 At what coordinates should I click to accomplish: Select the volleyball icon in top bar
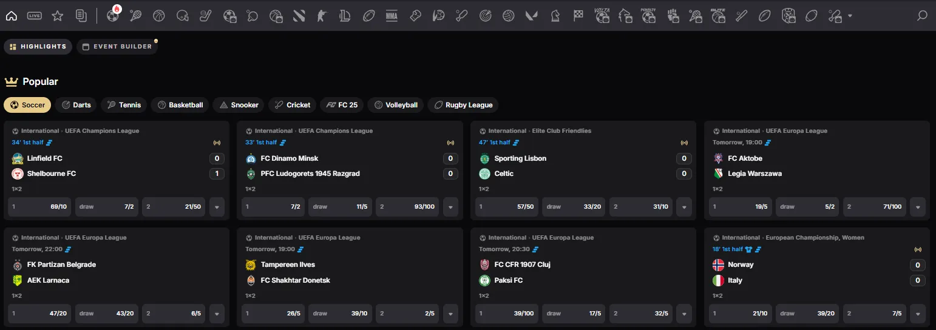tap(508, 16)
